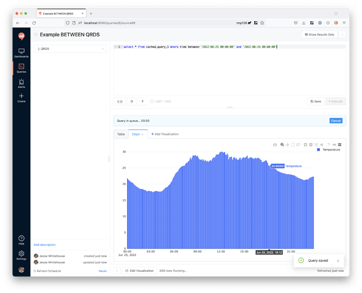The width and height of the screenshot is (362, 293).
Task: Dismiss the Query saved notification
Action: point(338,261)
